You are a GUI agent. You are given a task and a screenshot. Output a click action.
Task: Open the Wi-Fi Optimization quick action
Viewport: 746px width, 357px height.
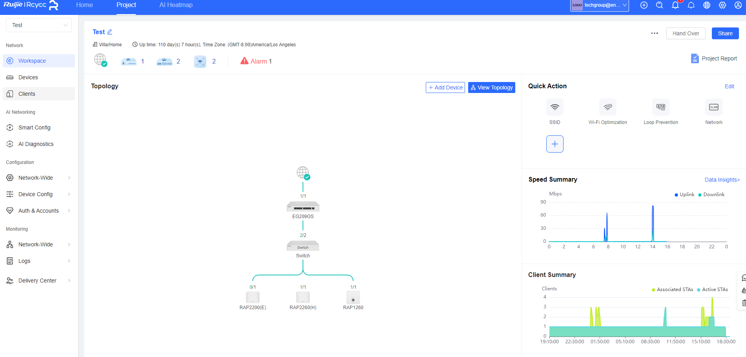point(607,112)
